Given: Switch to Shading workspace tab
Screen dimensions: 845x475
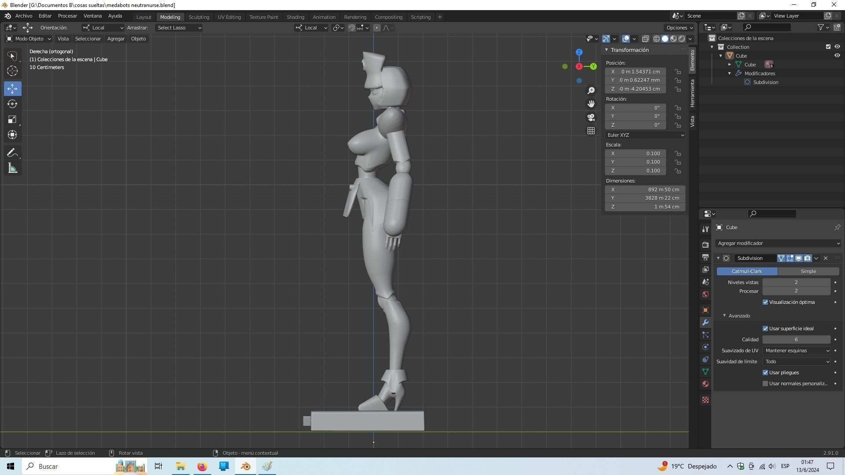Looking at the screenshot, I should click(295, 17).
